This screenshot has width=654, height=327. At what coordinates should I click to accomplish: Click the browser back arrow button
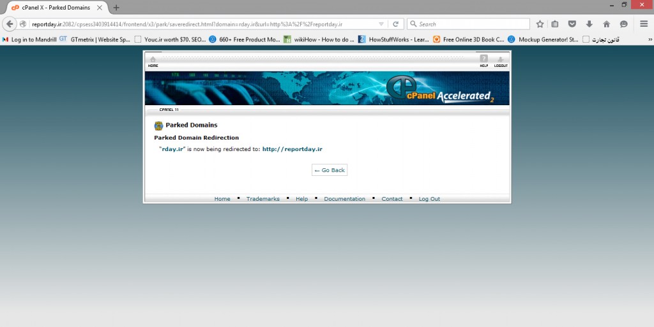pyautogui.click(x=10, y=24)
